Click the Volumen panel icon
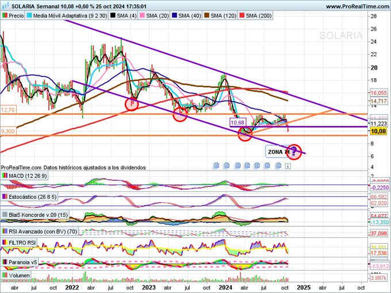391x293 pixels. coord(5,275)
